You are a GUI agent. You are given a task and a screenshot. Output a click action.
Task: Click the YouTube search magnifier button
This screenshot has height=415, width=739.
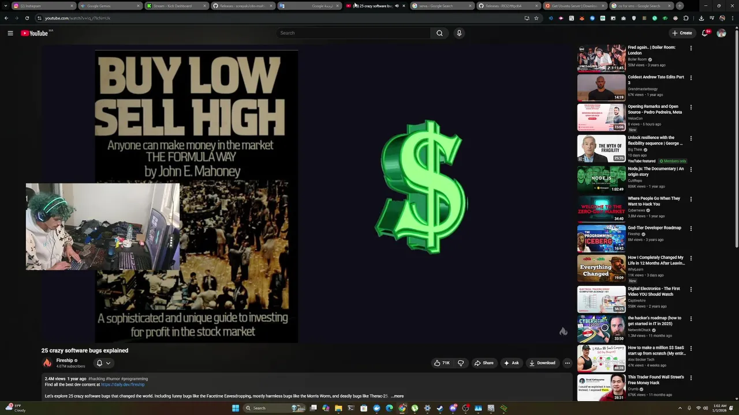tap(439, 33)
